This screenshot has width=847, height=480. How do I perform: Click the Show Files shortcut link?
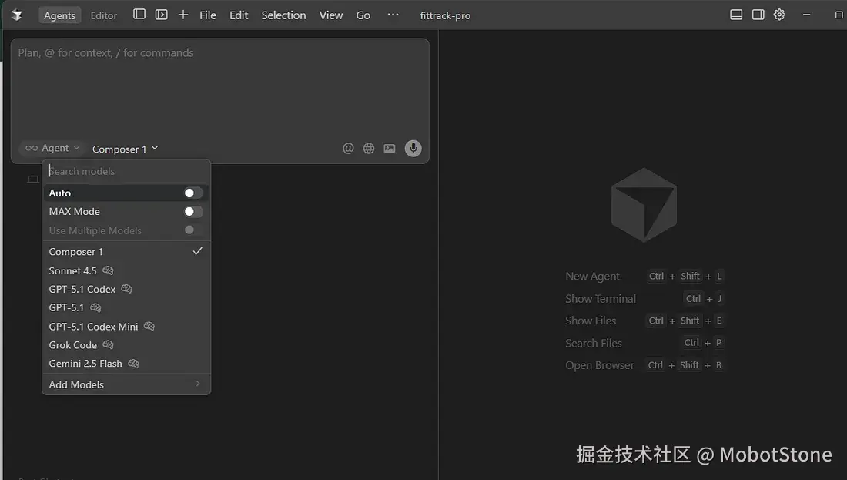pos(591,321)
